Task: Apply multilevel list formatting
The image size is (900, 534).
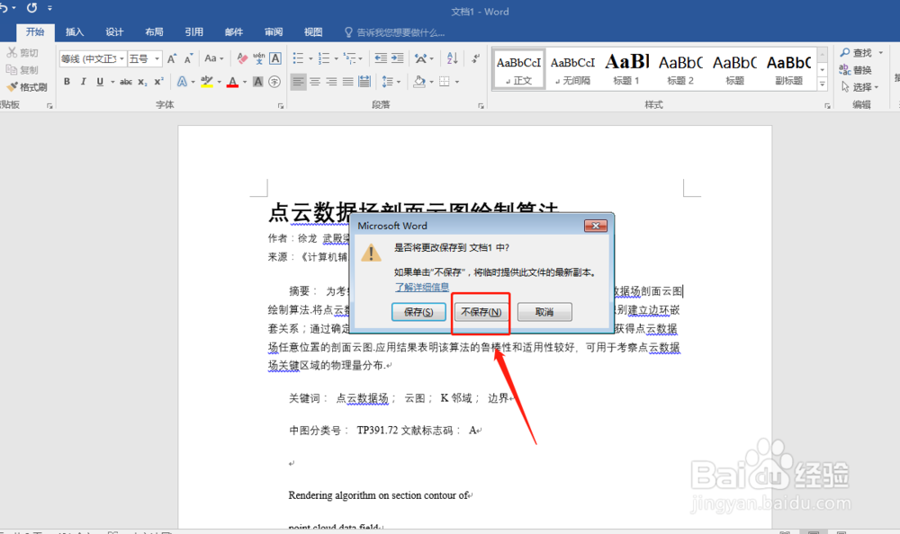Action: [x=349, y=58]
